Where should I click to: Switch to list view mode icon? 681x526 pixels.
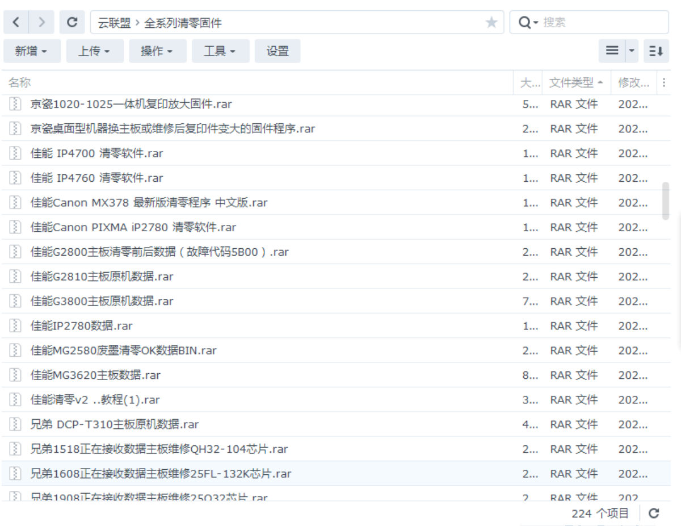[612, 51]
